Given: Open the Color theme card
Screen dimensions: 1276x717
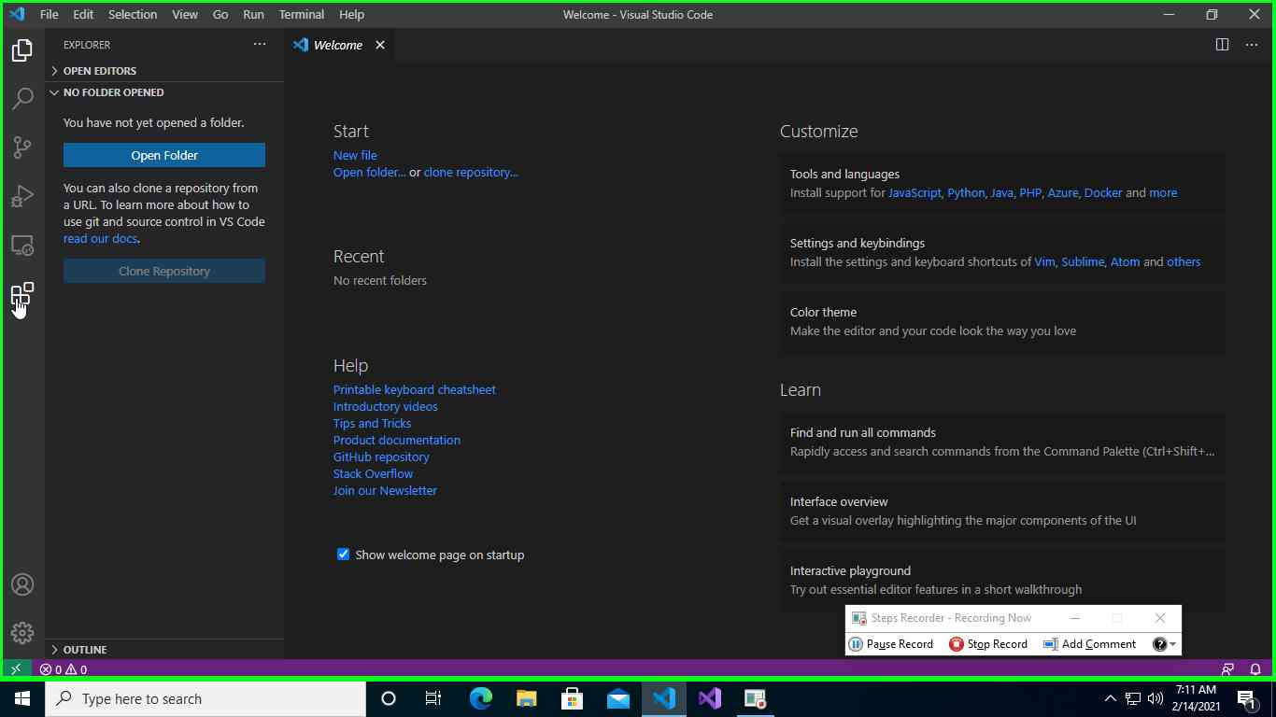Looking at the screenshot, I should [x=1002, y=321].
